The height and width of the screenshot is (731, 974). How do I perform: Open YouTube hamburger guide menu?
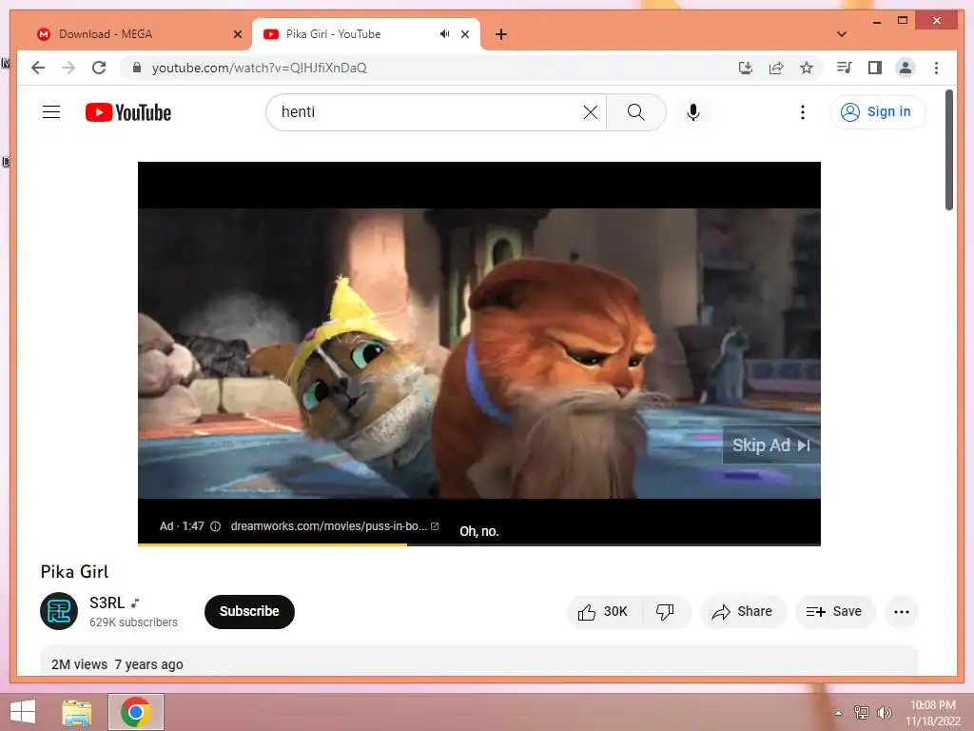pyautogui.click(x=51, y=112)
